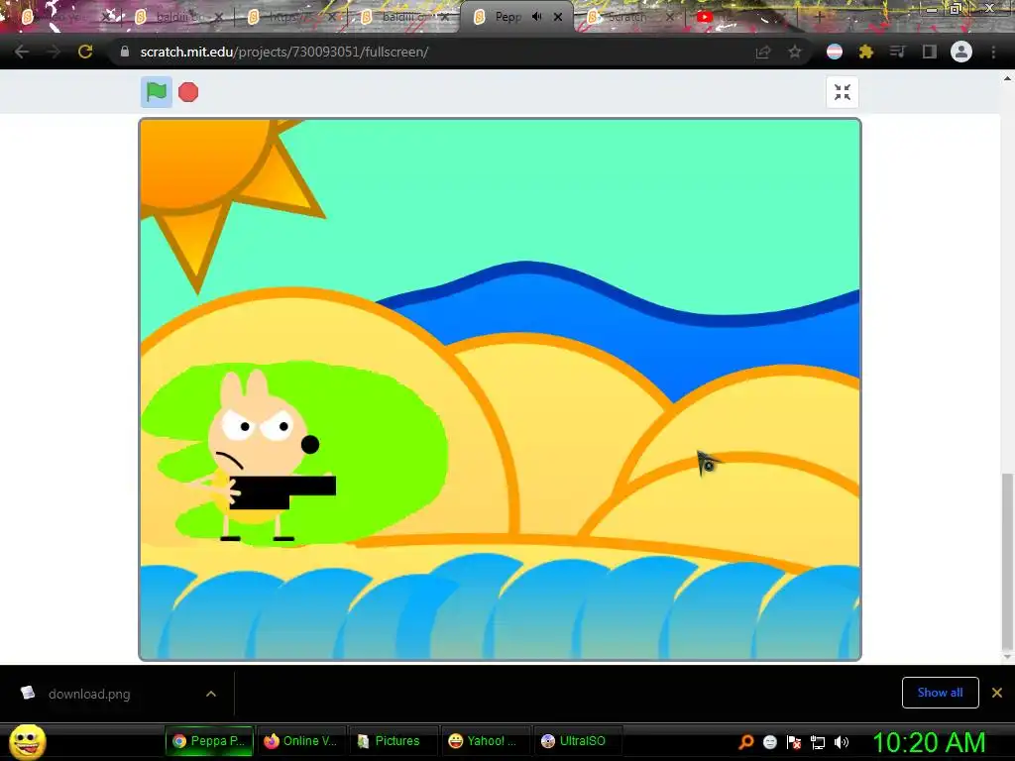Go forward in browser history
Screen dimensions: 1015x761
(54, 52)
